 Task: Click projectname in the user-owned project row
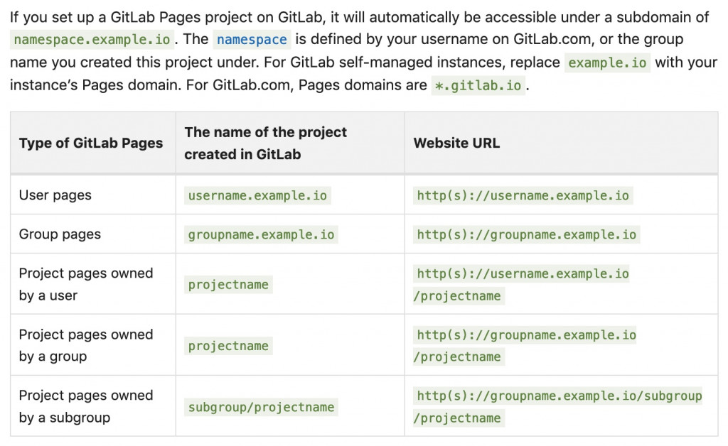228,285
